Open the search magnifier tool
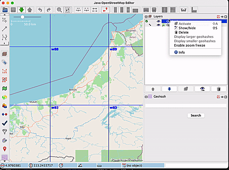229x170 pixels. [59, 10]
